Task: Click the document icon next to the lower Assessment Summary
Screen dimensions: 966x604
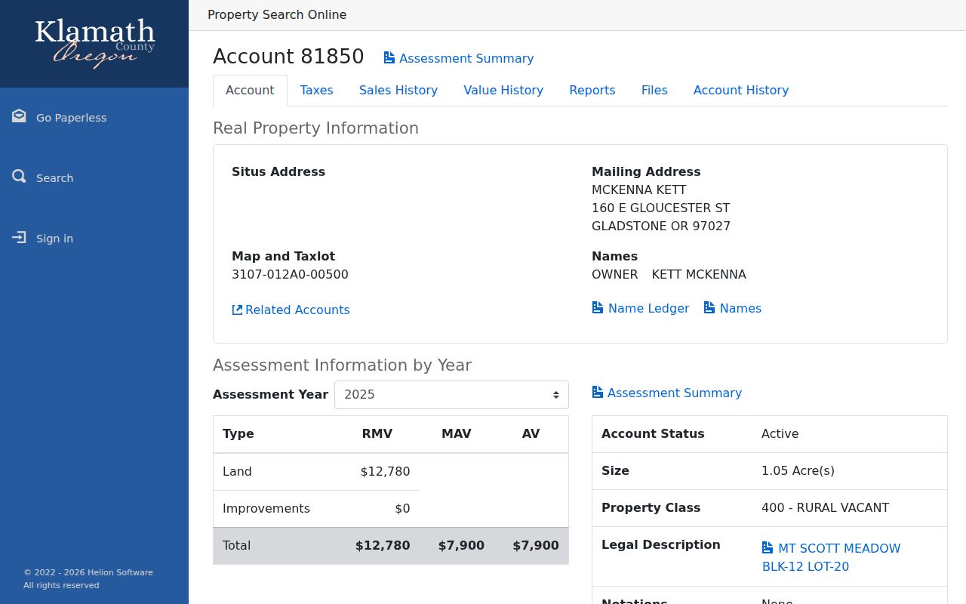Action: click(x=598, y=393)
